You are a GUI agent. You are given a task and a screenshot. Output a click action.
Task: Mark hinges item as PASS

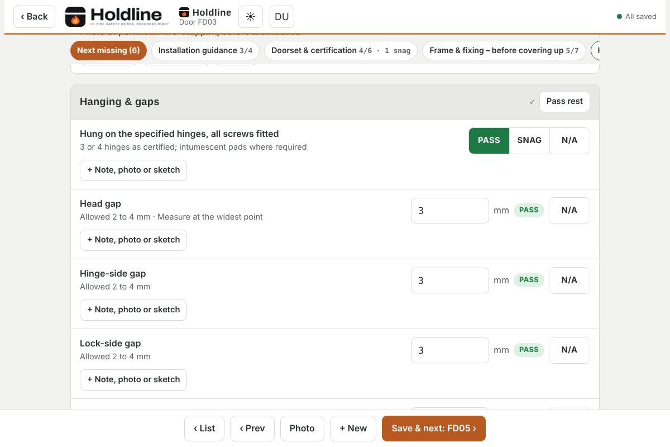point(489,141)
